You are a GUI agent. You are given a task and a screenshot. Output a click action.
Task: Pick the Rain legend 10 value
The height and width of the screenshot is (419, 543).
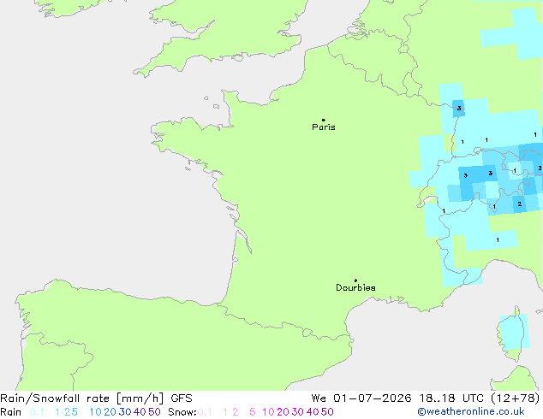coord(96,412)
